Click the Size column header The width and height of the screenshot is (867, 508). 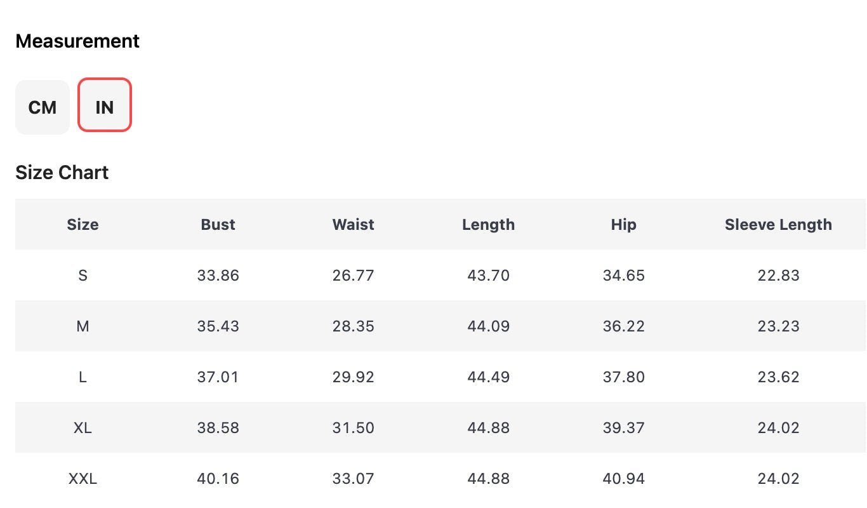(x=83, y=224)
